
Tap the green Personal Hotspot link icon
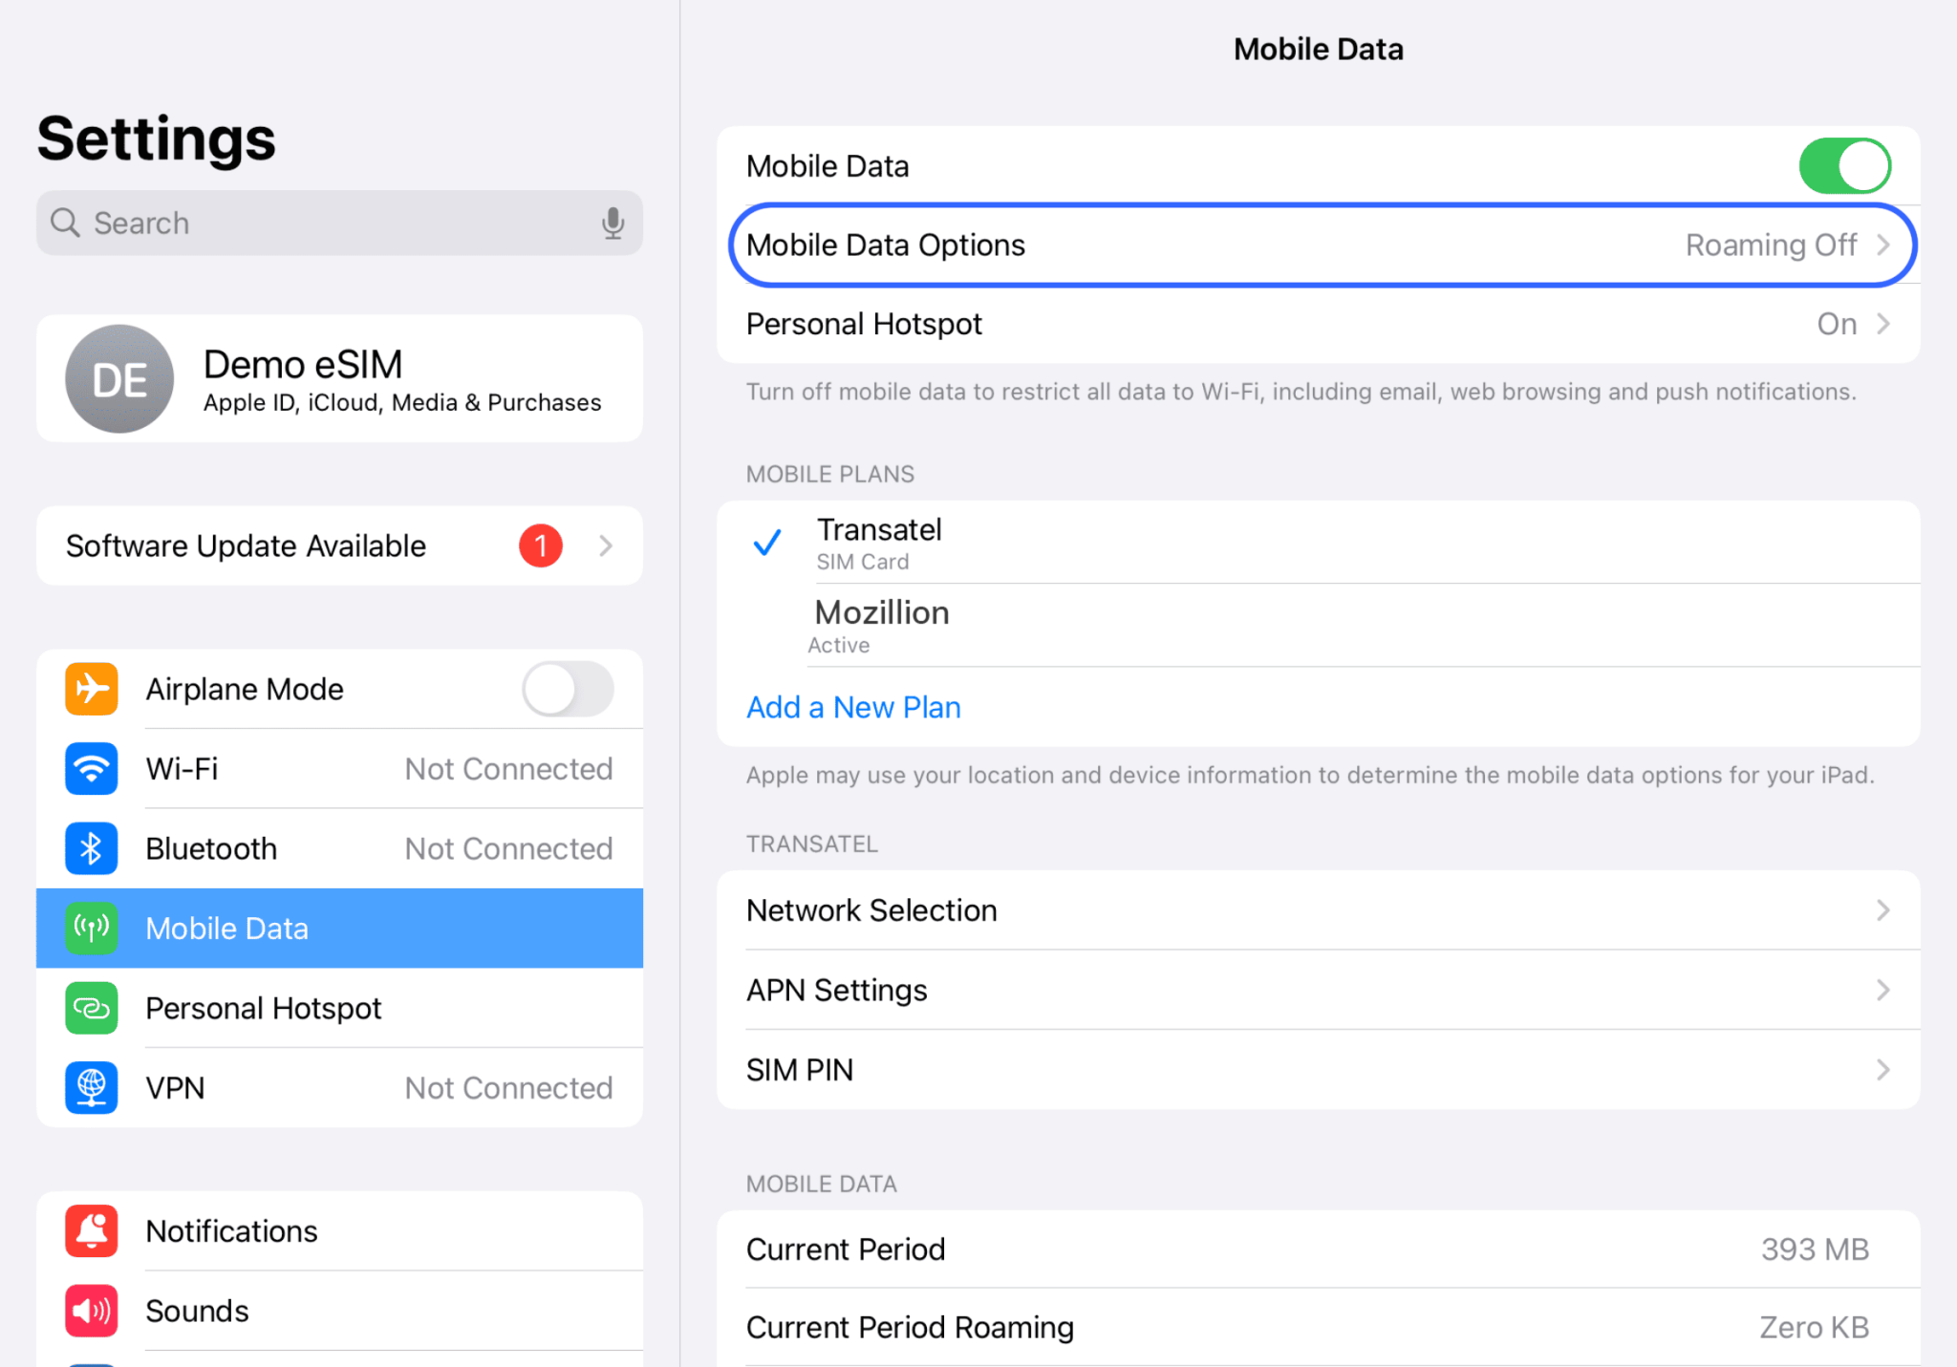[x=92, y=1008]
